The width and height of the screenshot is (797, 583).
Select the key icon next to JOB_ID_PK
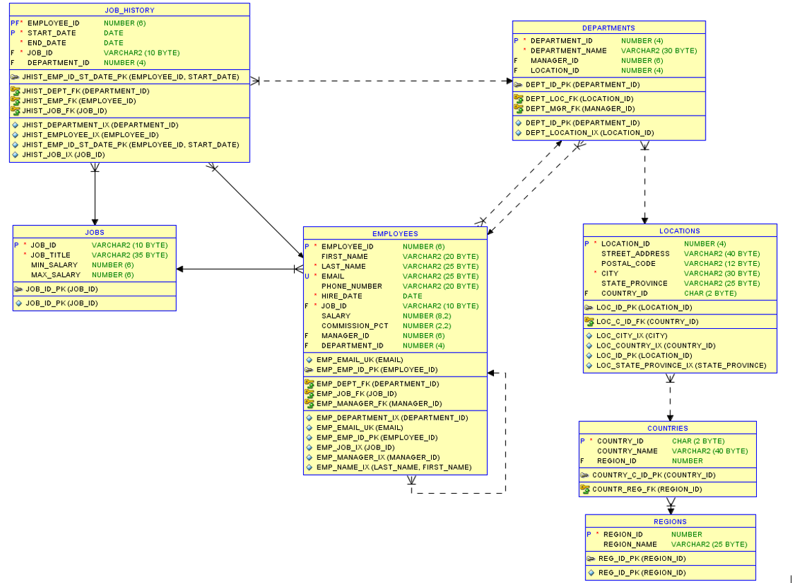coord(20,290)
